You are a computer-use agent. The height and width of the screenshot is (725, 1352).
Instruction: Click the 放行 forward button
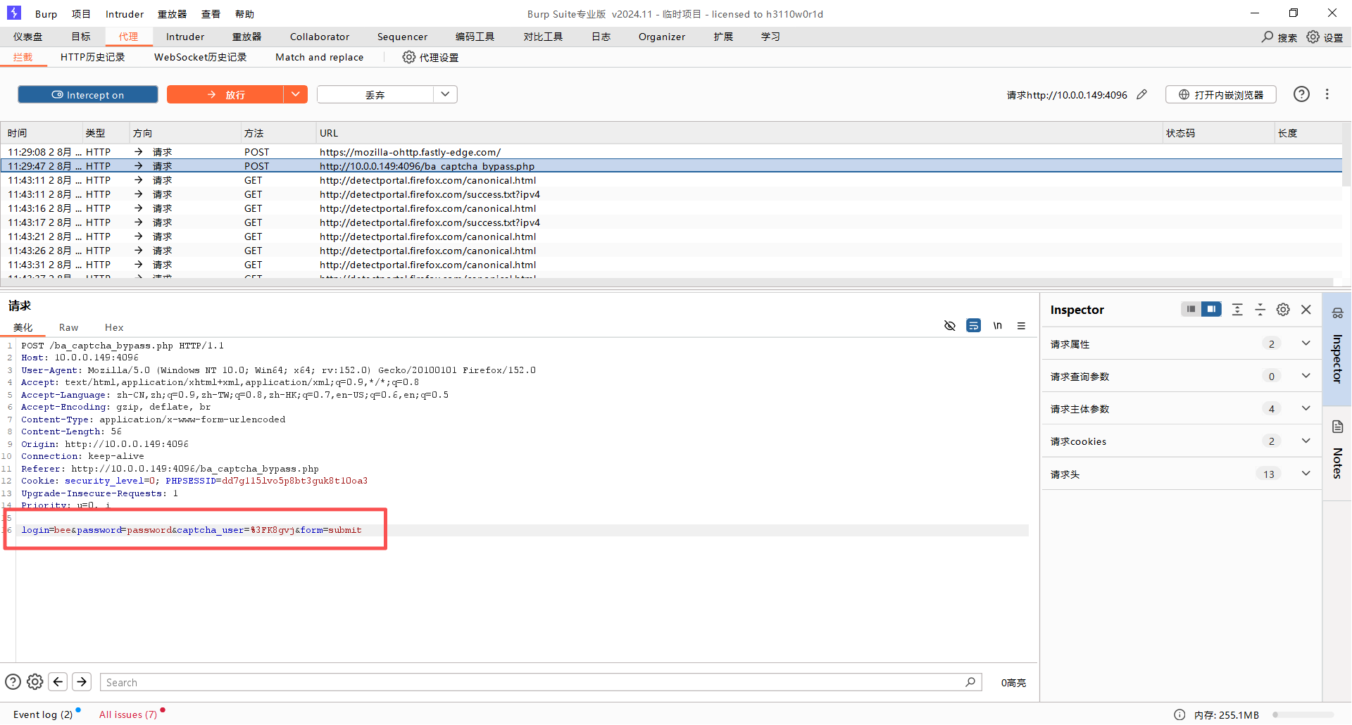click(225, 94)
